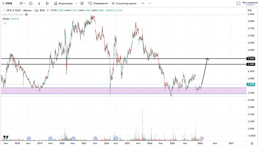The height and width of the screenshot is (146, 258).
Task: Open the Д timeframe interval selector
Action: 39,3
